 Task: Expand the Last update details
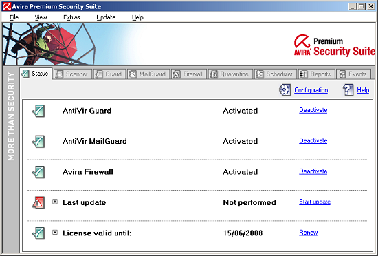(x=55, y=202)
